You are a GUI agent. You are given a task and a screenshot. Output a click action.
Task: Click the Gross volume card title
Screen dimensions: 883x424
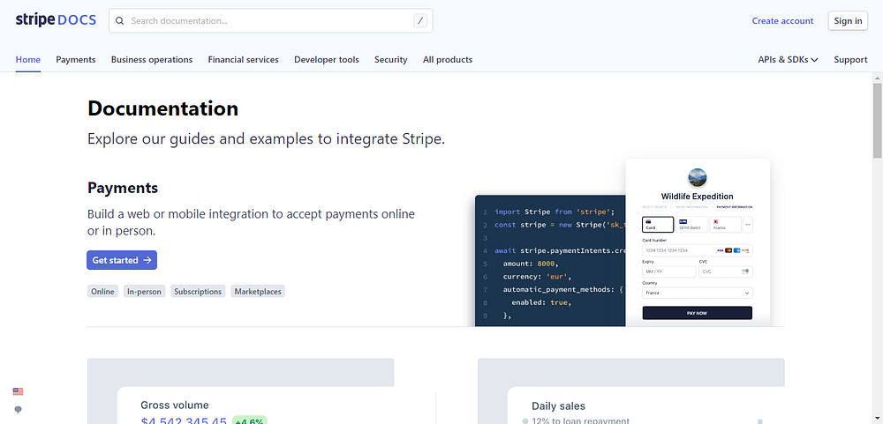(x=175, y=405)
